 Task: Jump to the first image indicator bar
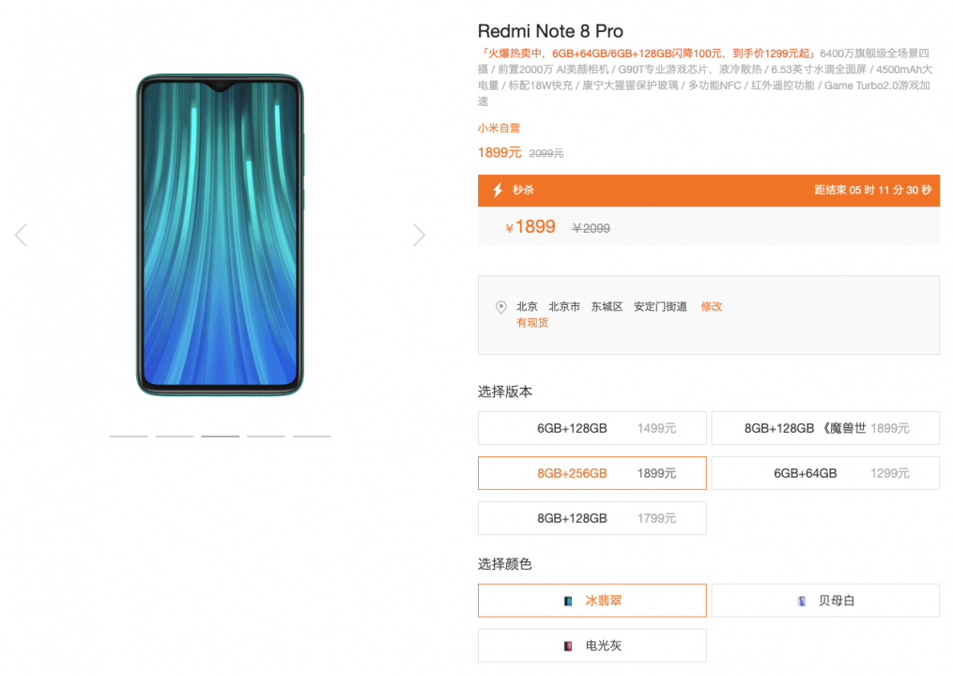[129, 436]
